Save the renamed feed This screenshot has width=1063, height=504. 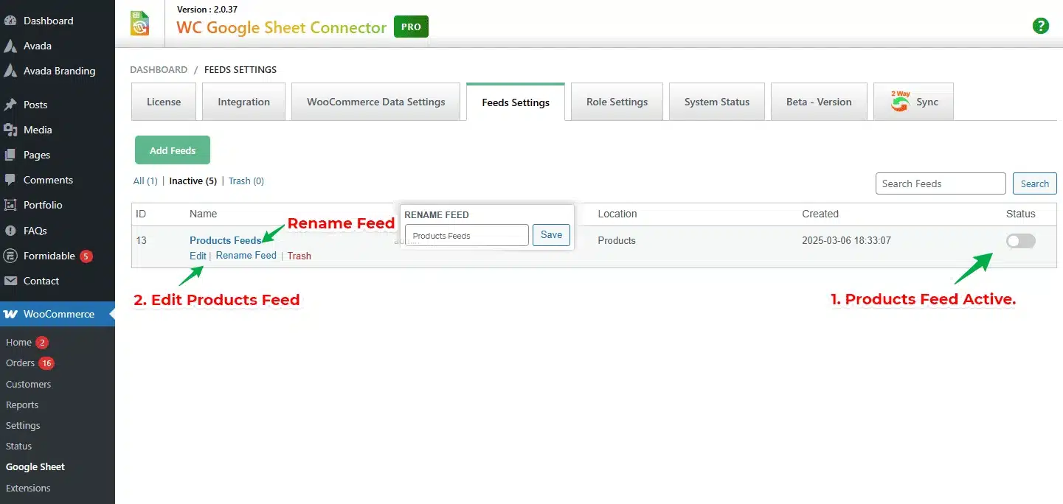pos(551,234)
